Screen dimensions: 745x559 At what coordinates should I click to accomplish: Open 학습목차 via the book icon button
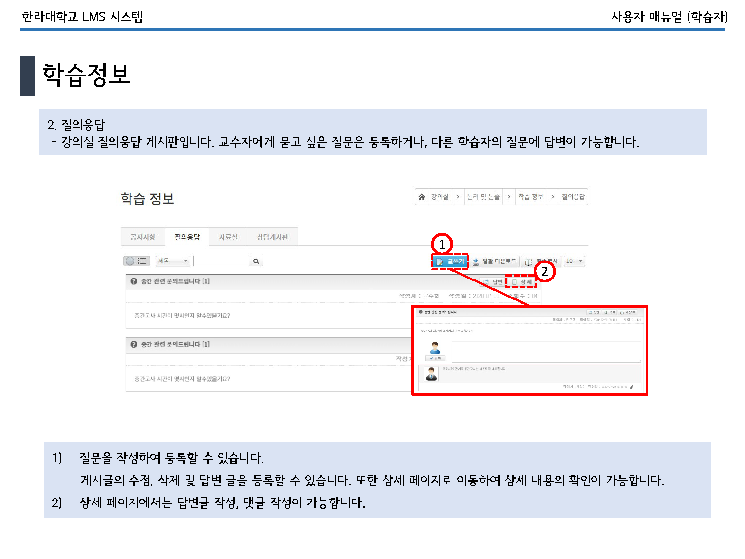[x=541, y=261]
